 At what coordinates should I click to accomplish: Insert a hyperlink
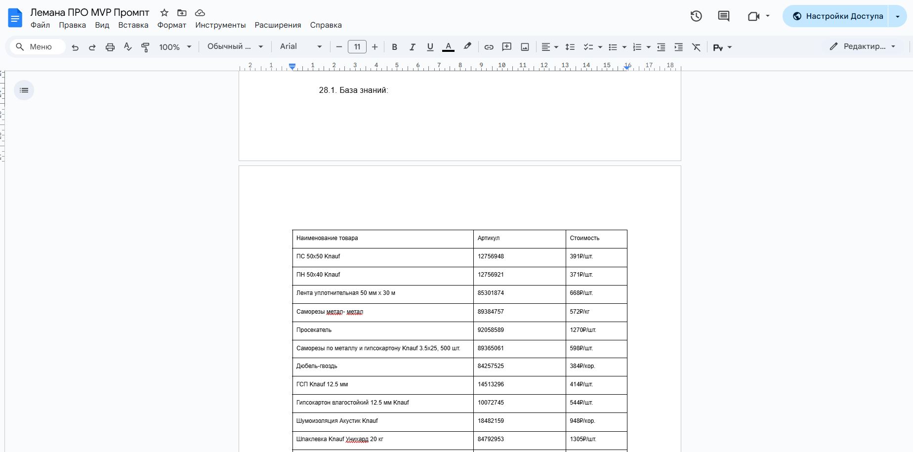point(489,47)
